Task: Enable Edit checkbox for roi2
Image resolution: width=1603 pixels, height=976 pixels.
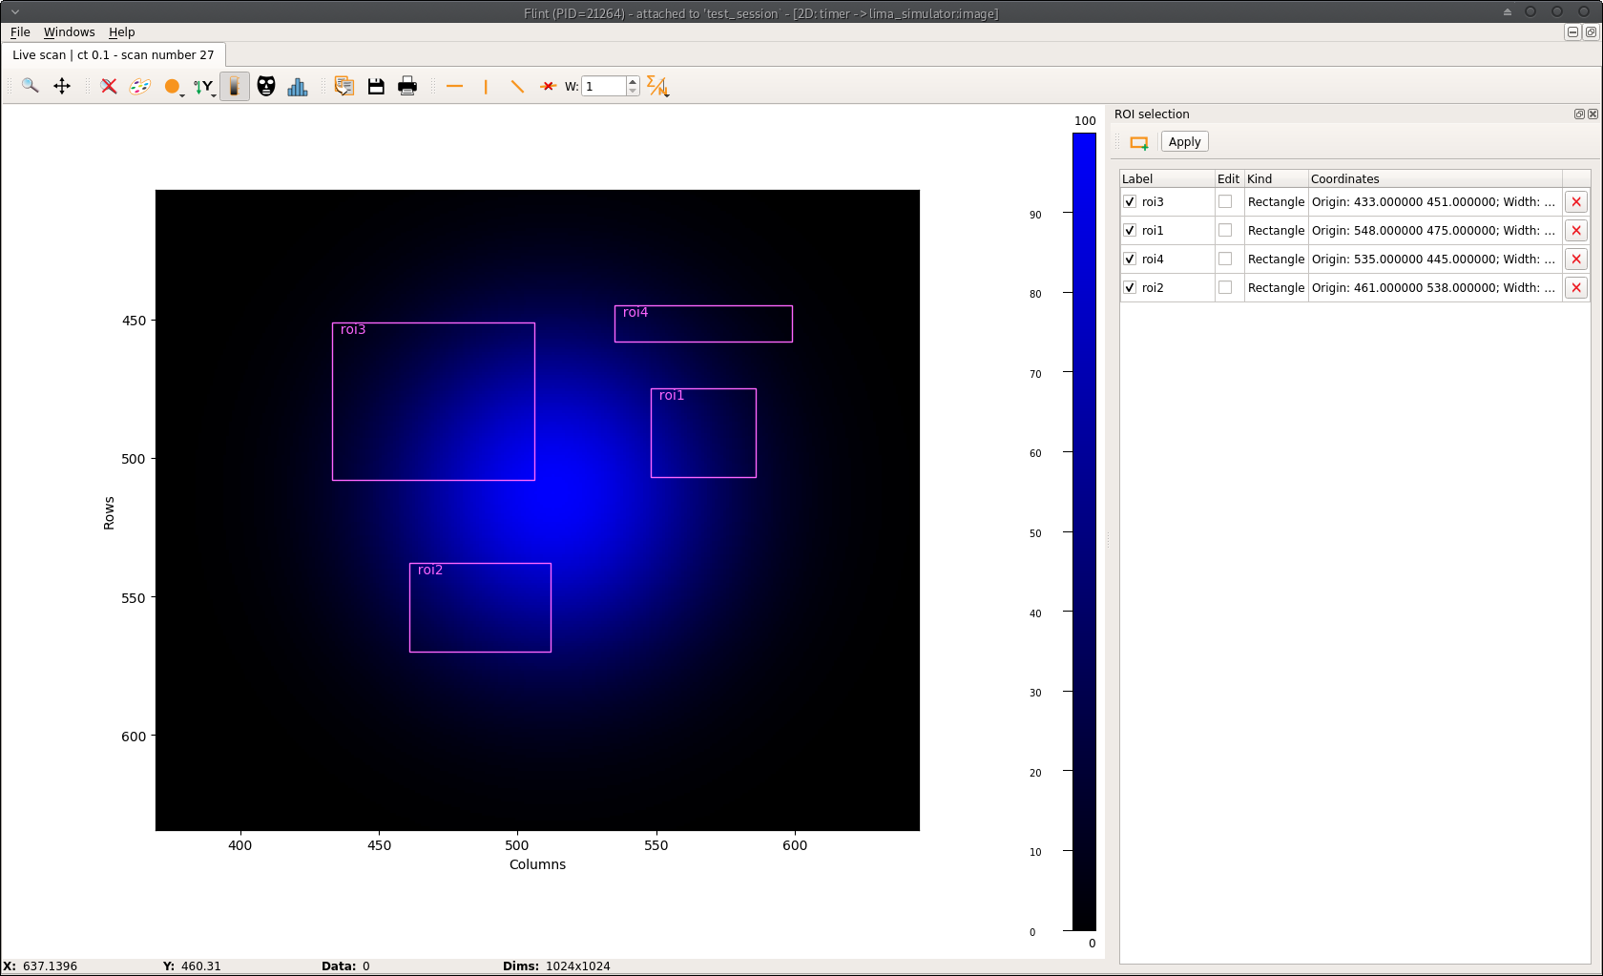Action: pos(1225,287)
